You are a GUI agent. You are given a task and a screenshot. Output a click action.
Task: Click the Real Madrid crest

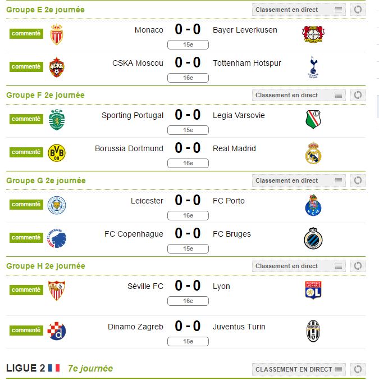313,153
